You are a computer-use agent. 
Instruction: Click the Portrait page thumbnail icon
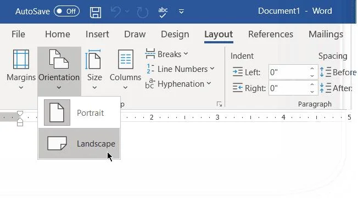point(57,113)
